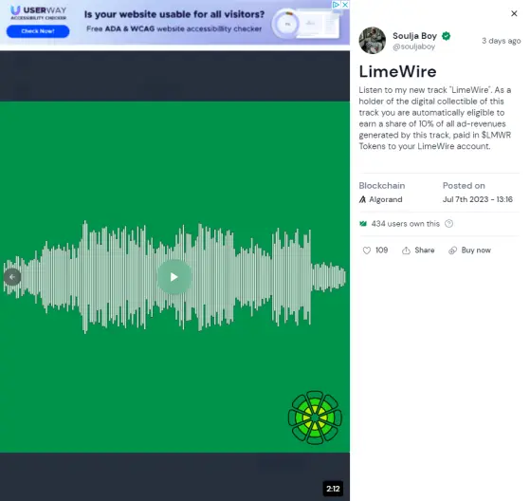Click the Jul 7th 2023 - 13:16 date
This screenshot has width=530, height=501.
[x=478, y=199]
